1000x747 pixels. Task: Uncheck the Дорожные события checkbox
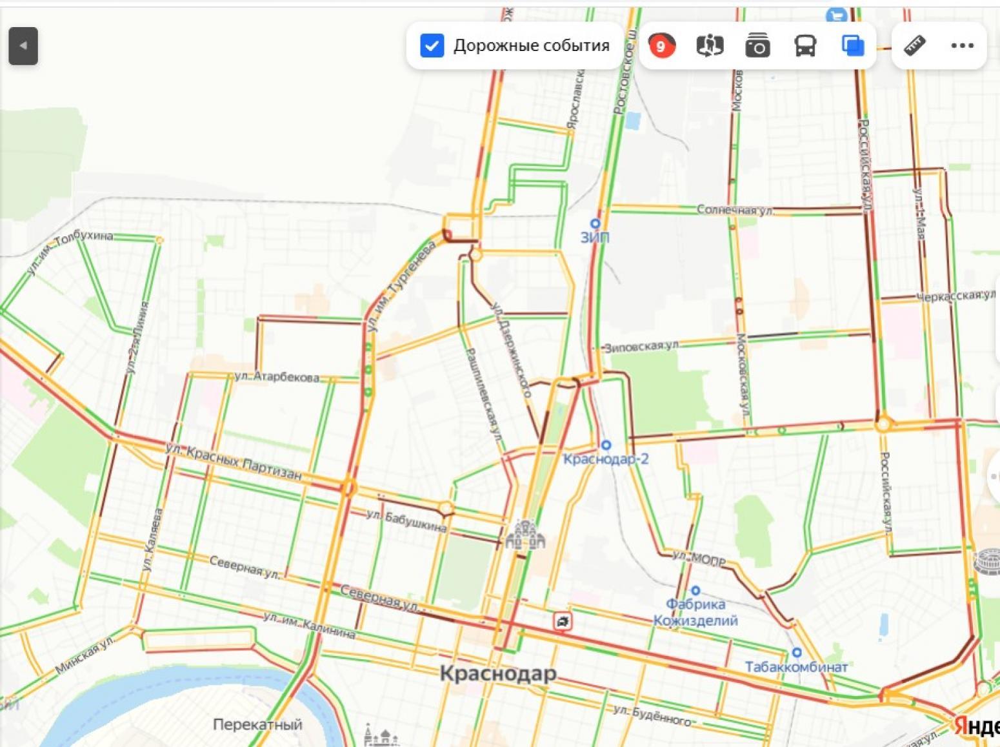[x=432, y=46]
